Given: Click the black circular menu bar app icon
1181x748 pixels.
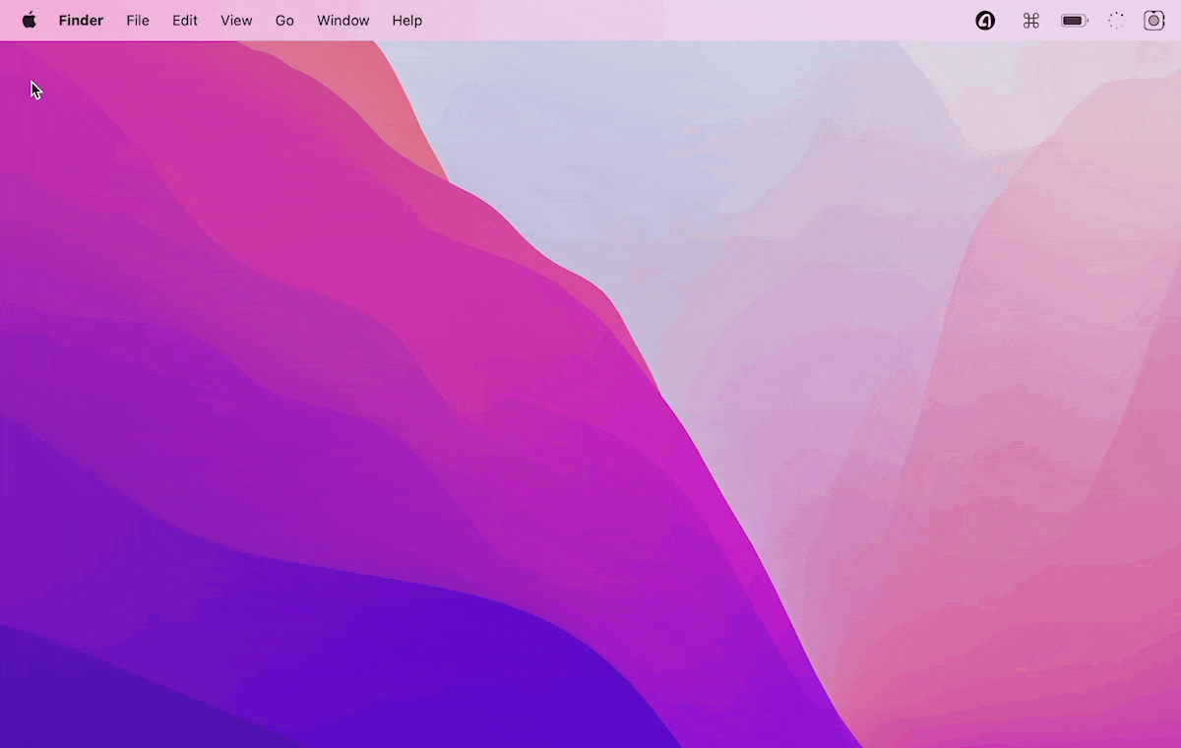Looking at the screenshot, I should [x=985, y=21].
